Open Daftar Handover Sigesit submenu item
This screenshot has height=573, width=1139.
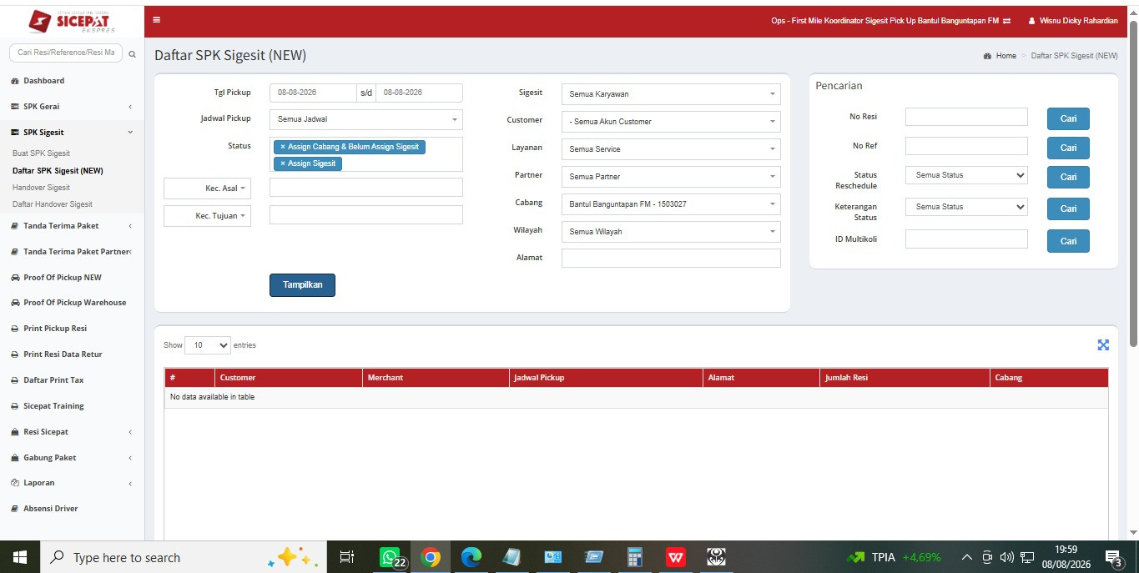pos(53,204)
